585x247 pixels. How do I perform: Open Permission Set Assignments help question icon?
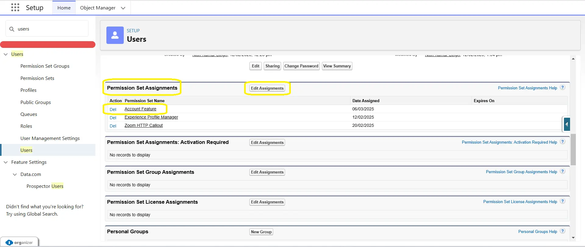point(563,87)
